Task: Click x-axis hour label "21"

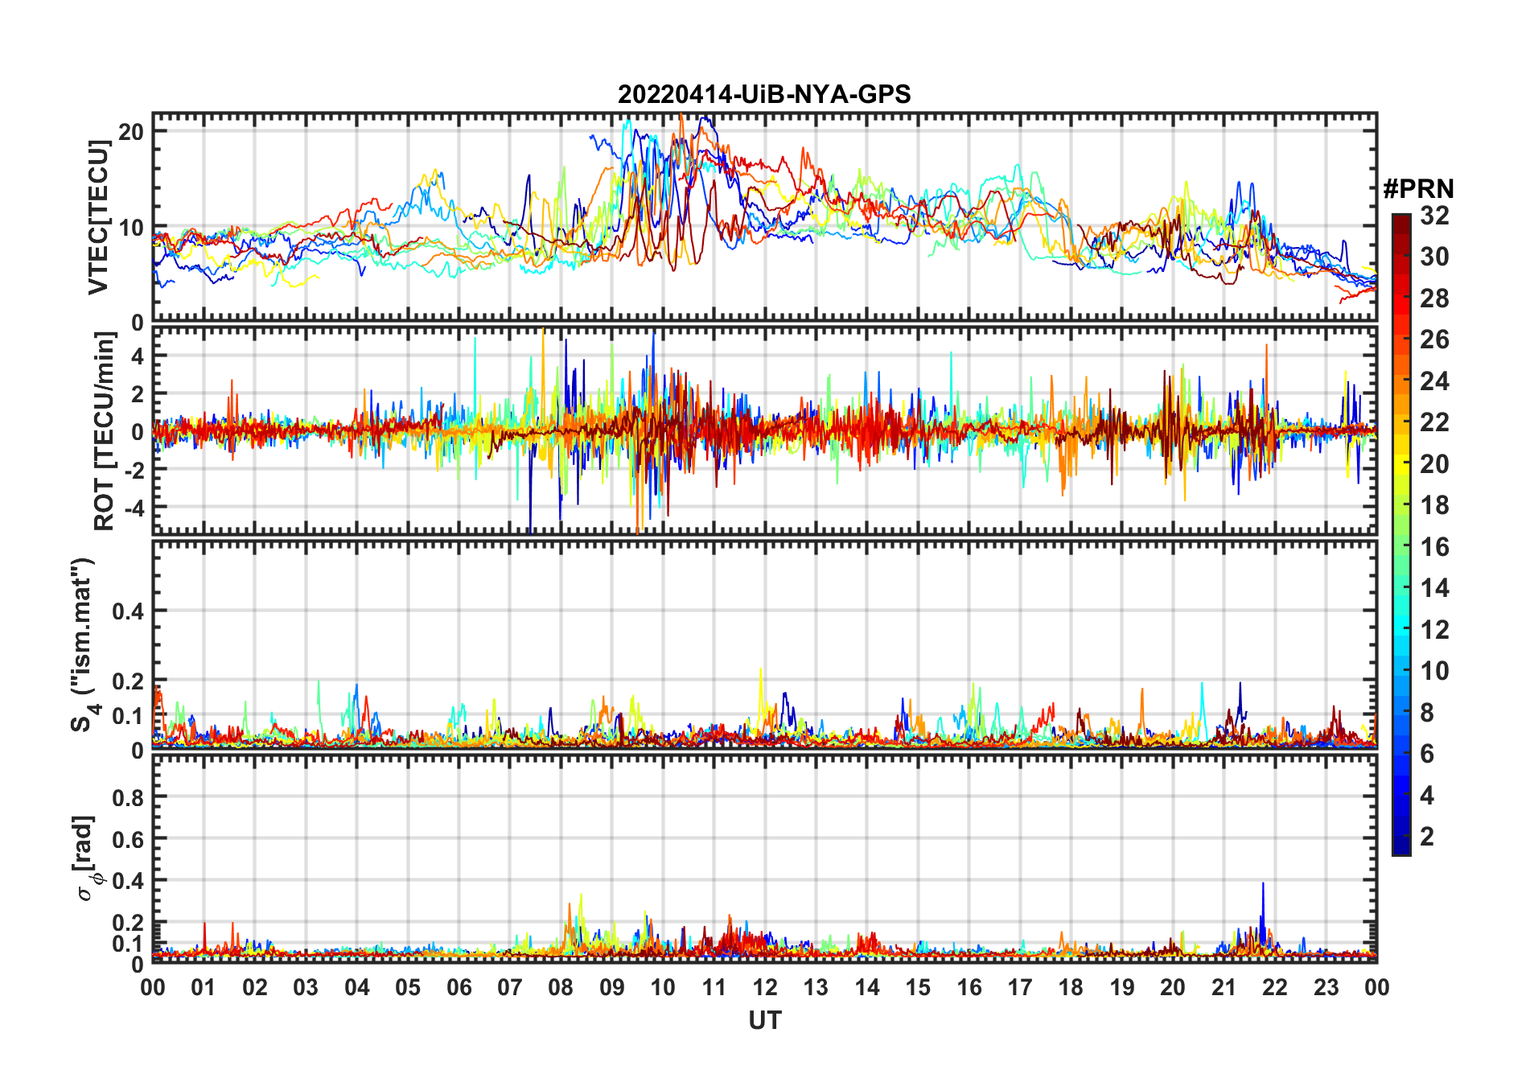Action: click(1224, 987)
